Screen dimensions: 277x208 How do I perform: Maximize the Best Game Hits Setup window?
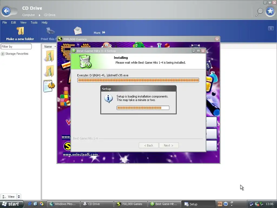[198, 51]
